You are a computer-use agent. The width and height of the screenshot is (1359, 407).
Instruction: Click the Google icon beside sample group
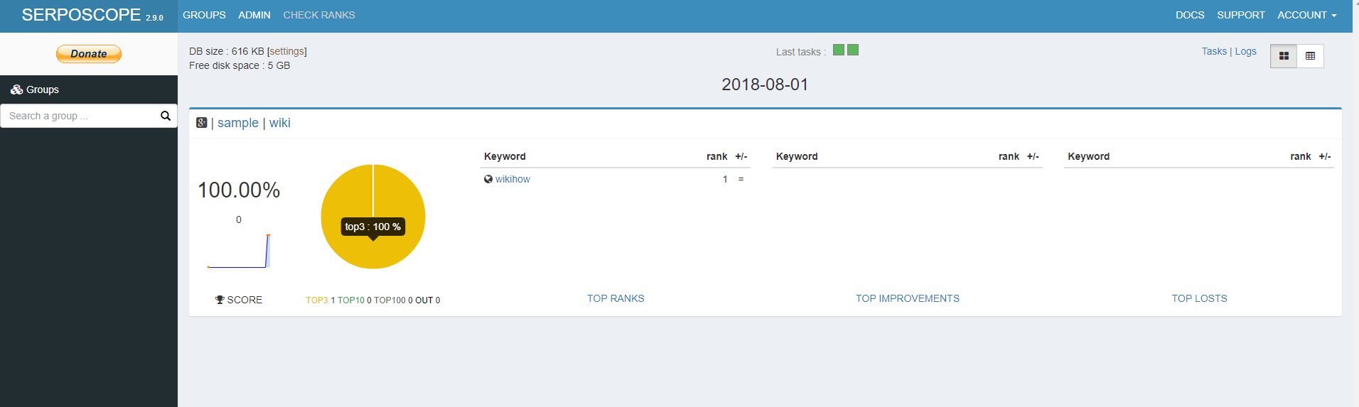[x=202, y=123]
